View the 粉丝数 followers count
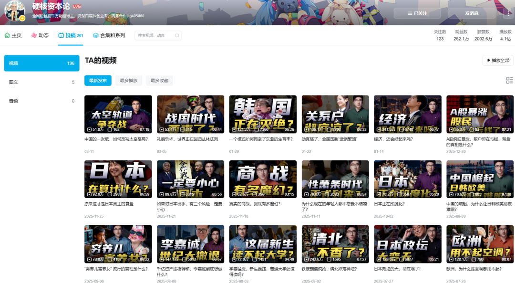The height and width of the screenshot is (283, 515). pos(461,35)
